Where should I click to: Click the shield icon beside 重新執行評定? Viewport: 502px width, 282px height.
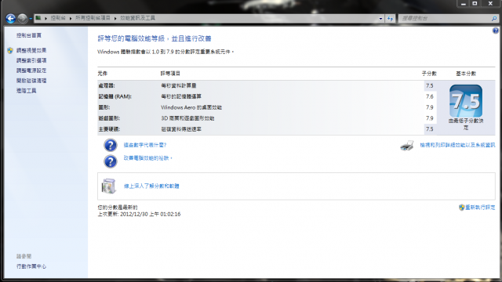tap(462, 208)
